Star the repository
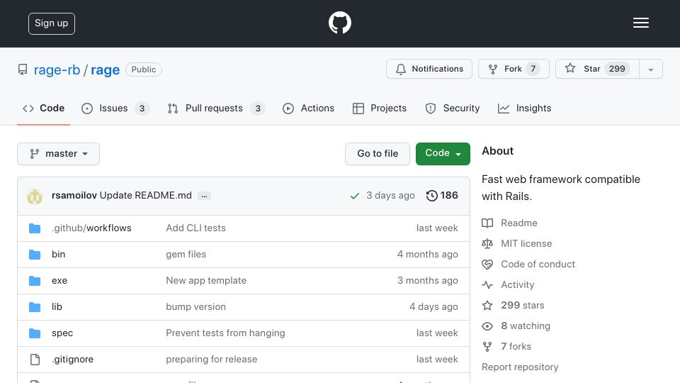 597,69
